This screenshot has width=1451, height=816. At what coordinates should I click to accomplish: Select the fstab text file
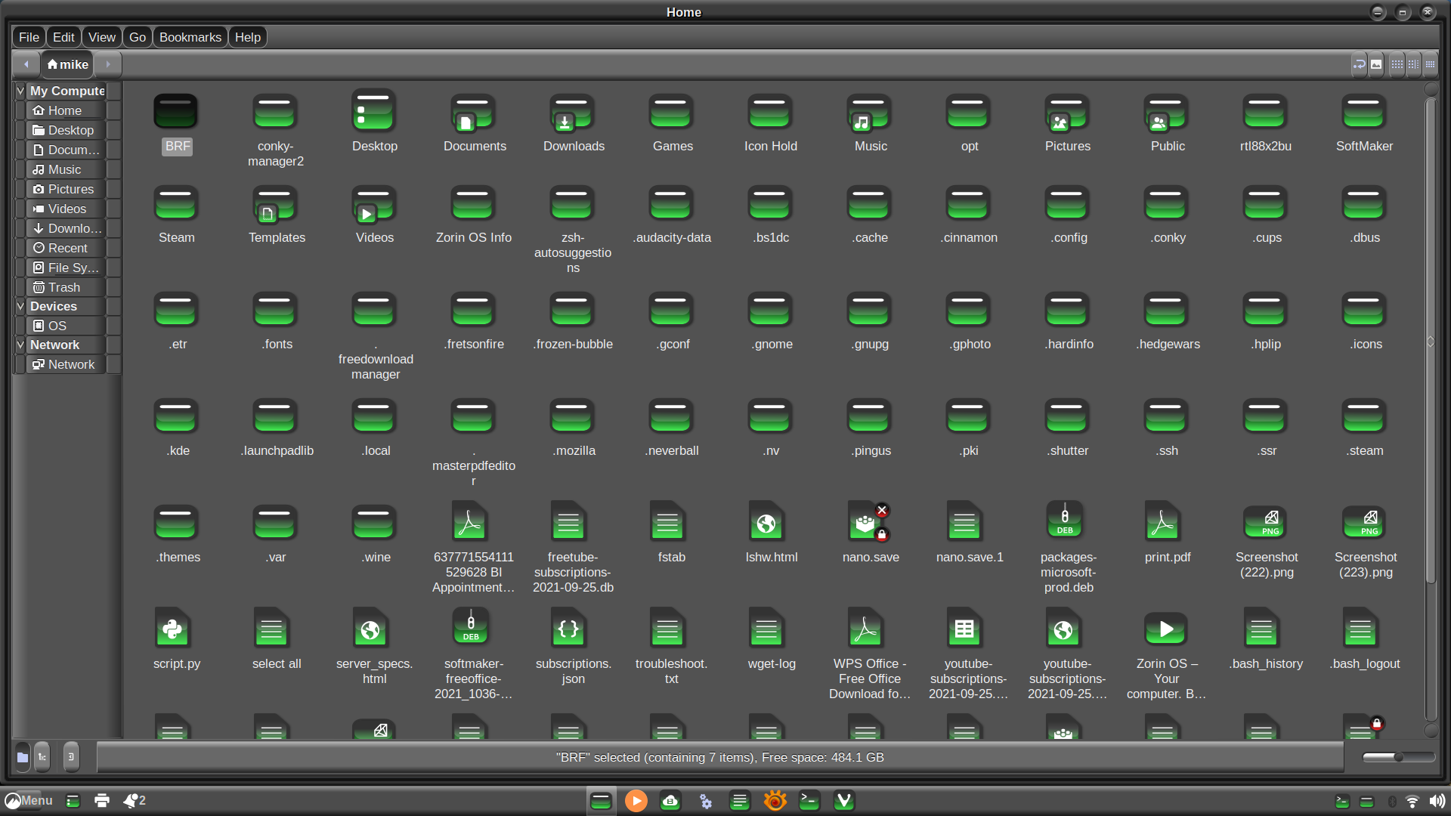coord(668,521)
